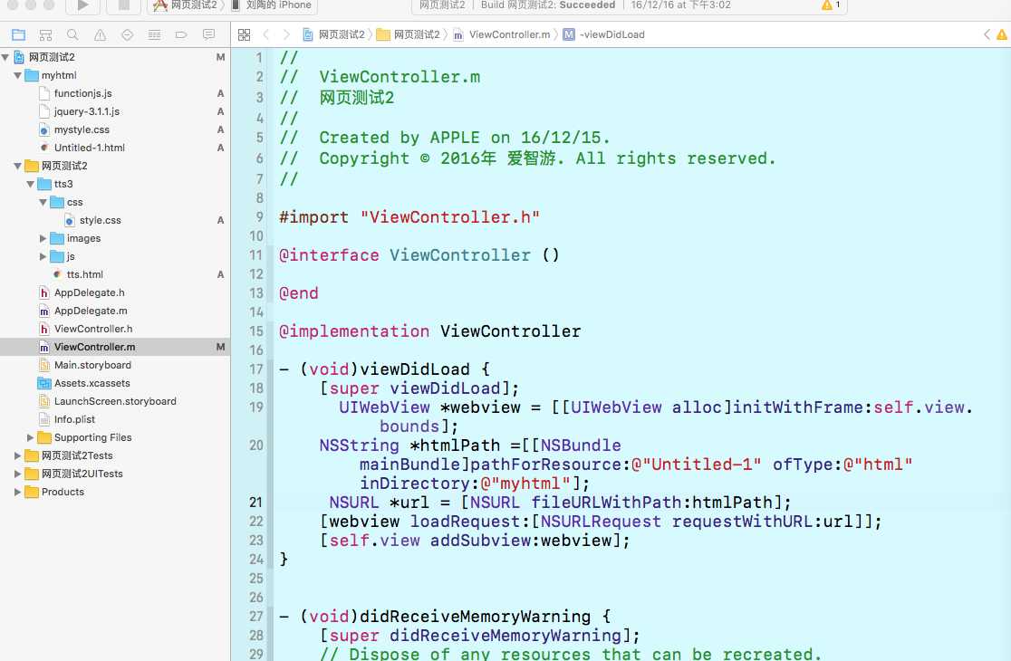This screenshot has height=661, width=1011.
Task: Select mystyle.css file
Action: (x=82, y=129)
